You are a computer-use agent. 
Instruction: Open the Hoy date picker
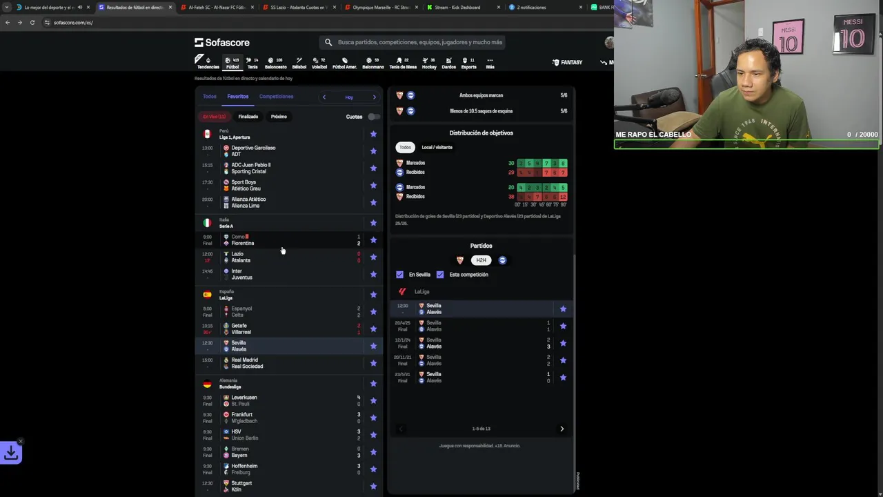(x=349, y=97)
